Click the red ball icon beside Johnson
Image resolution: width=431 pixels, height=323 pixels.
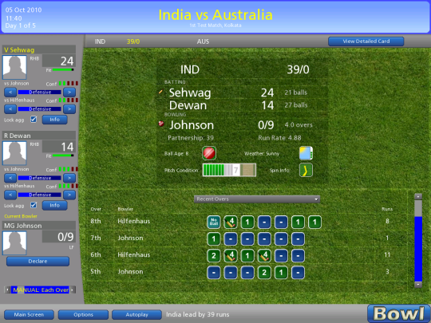(161, 124)
